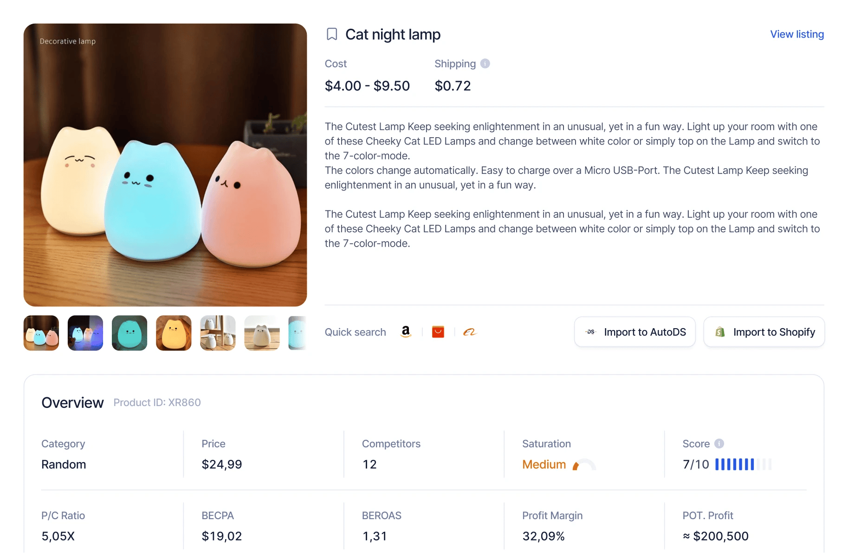Quick search on Amazon

406,332
